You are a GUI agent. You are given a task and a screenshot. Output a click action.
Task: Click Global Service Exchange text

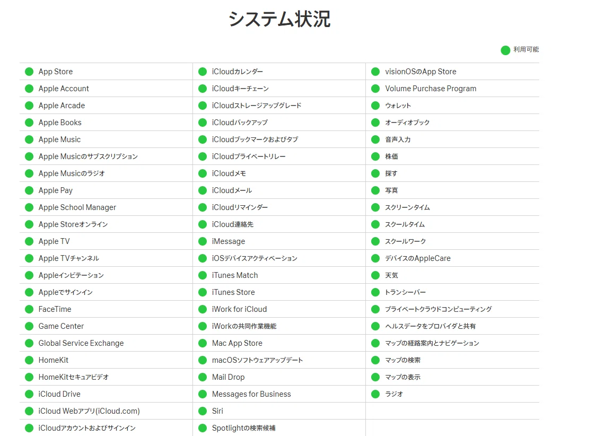click(x=81, y=343)
